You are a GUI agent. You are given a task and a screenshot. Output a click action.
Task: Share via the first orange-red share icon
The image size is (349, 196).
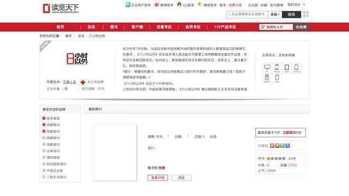272,146
